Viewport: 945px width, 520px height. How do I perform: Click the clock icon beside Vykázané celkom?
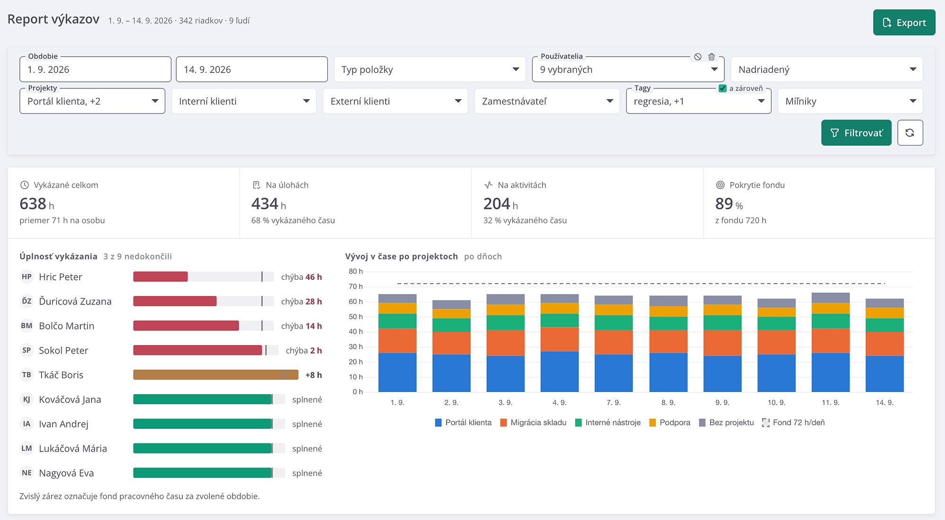coord(25,185)
